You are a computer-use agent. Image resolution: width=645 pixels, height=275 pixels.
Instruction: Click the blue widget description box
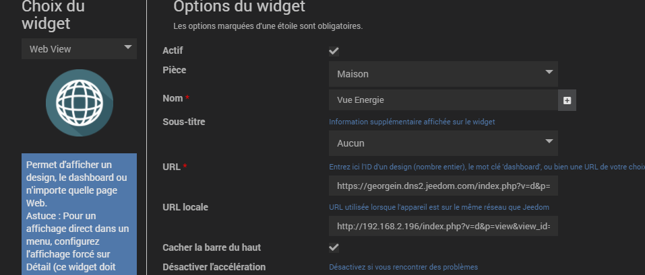click(x=79, y=214)
